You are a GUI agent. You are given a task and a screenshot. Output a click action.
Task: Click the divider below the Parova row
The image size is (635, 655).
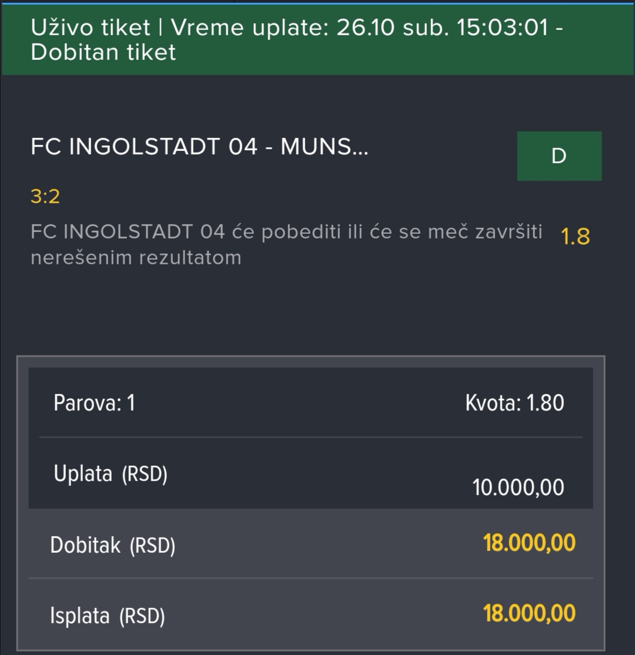(x=310, y=438)
